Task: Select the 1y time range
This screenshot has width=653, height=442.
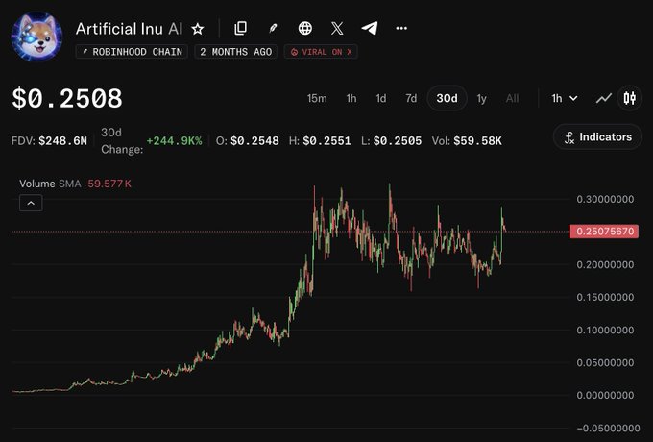Action: (x=481, y=98)
